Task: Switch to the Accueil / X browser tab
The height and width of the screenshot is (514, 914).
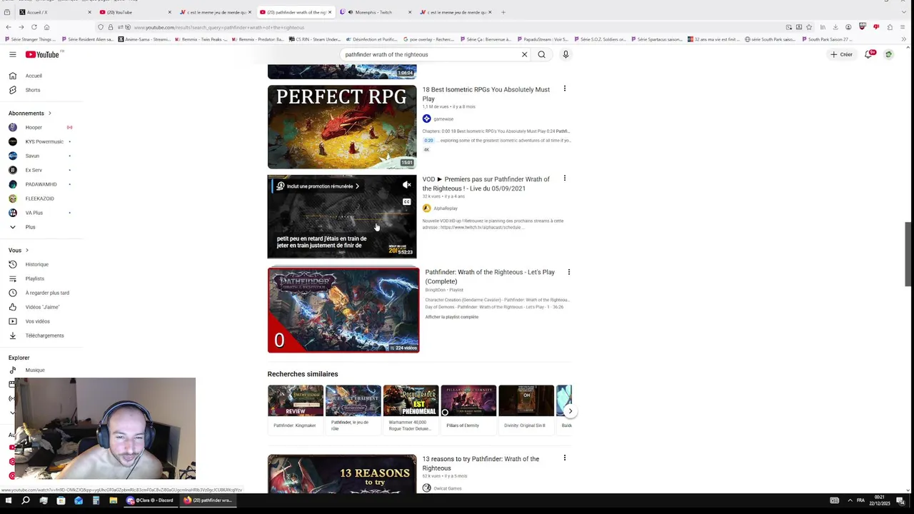Action: 54,12
